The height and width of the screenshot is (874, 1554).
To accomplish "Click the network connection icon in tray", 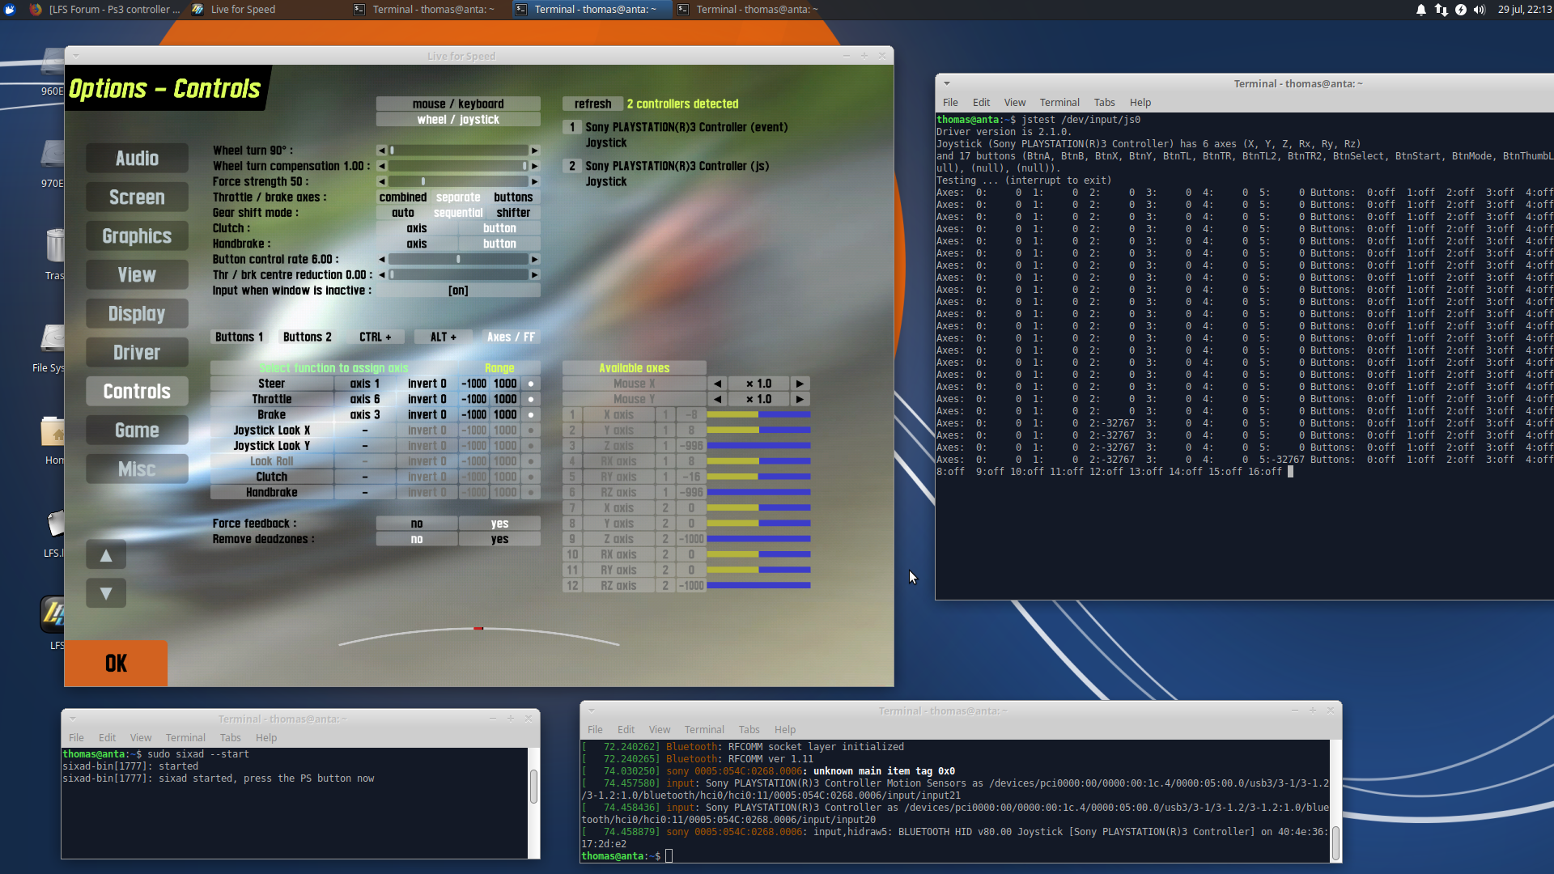I will tap(1441, 10).
